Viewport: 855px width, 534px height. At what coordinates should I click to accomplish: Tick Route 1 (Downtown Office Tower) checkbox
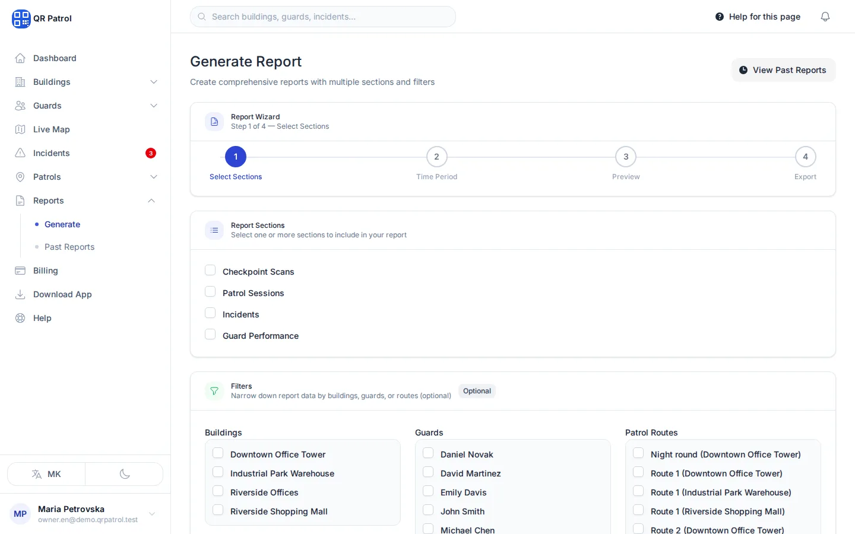coord(638,472)
